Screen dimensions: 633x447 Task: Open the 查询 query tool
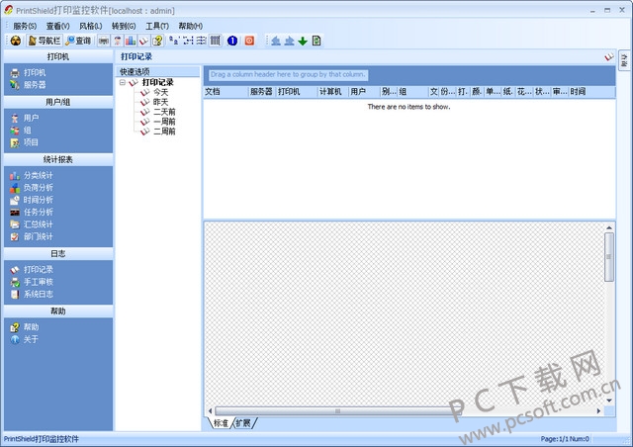click(79, 41)
